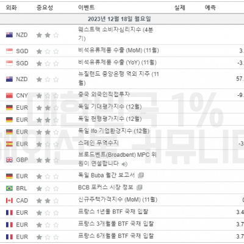Click the 이벤트 column header
This screenshot has height=244, width=244.
pyautogui.click(x=87, y=7)
